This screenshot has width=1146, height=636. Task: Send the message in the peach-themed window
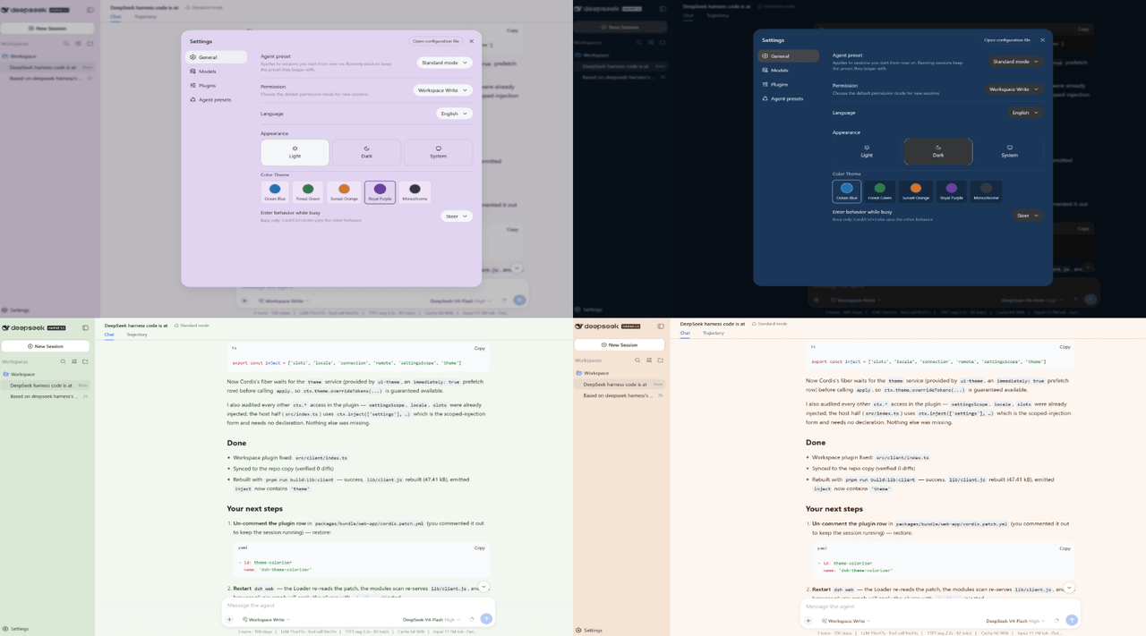[1072, 620]
